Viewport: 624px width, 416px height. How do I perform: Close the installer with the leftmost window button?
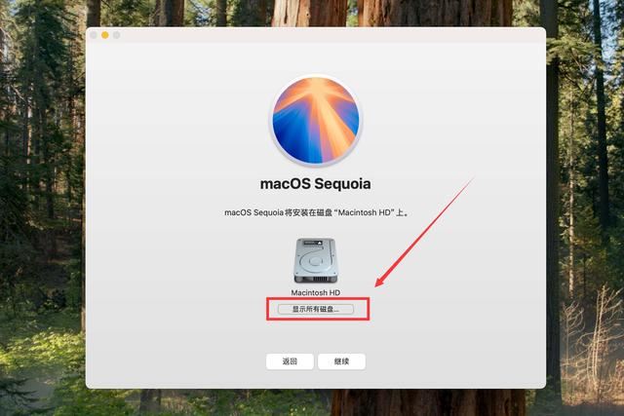click(x=94, y=35)
